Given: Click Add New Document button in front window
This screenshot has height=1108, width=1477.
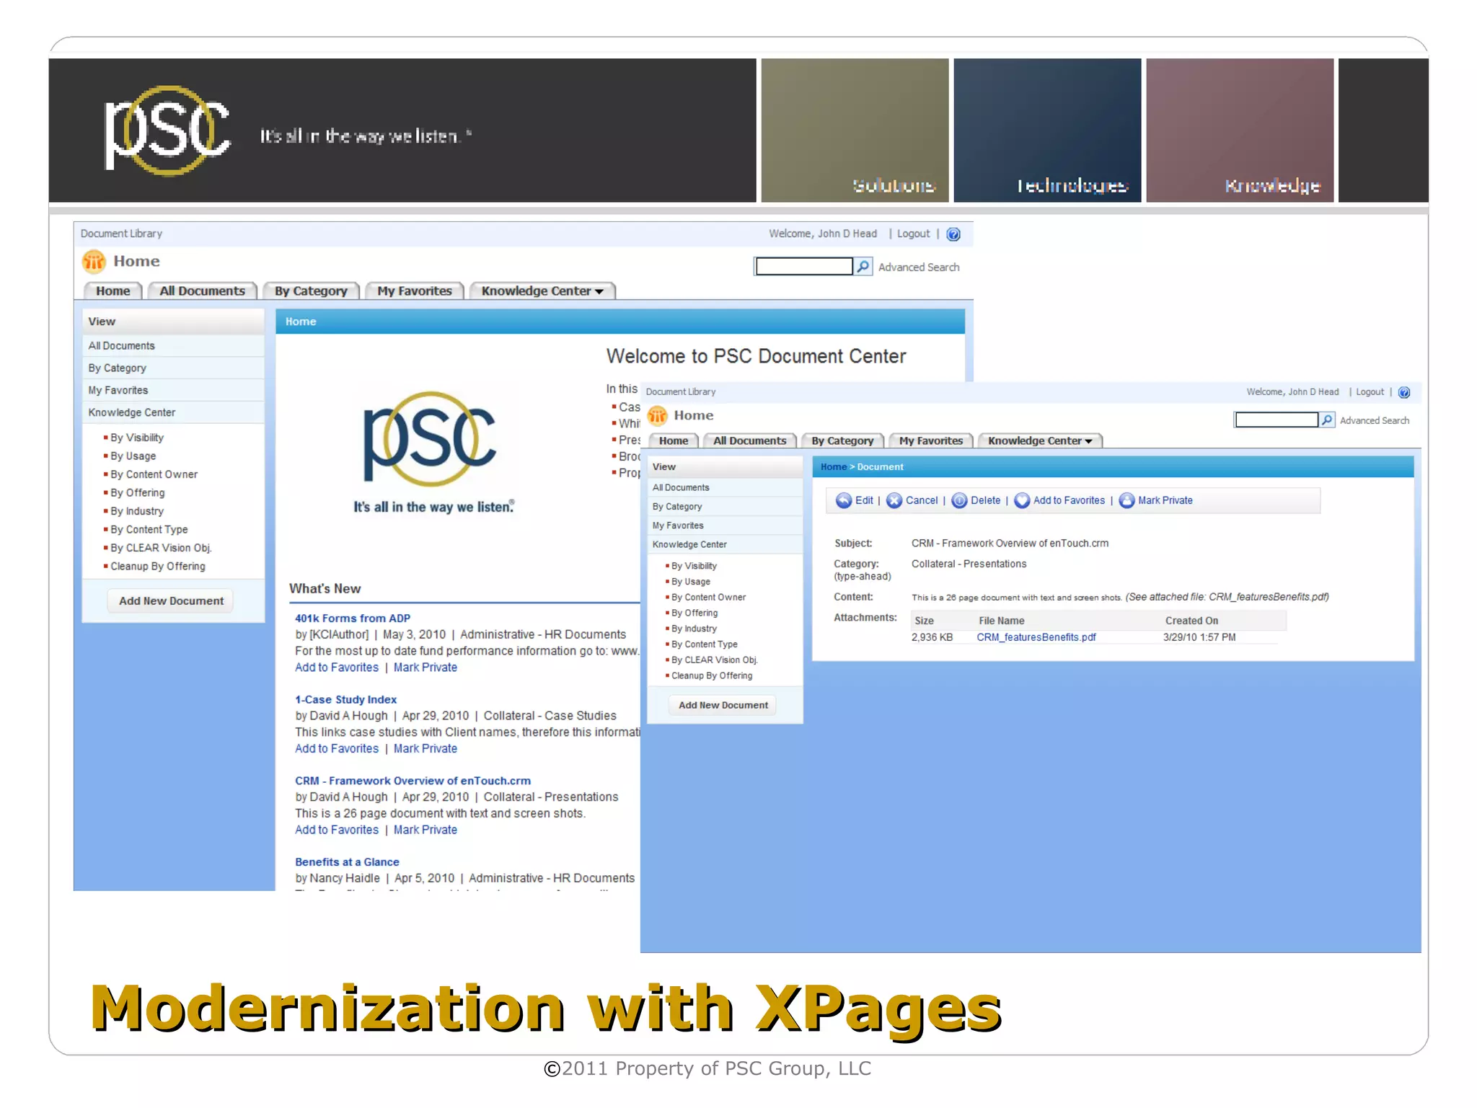Looking at the screenshot, I should pyautogui.click(x=723, y=706).
